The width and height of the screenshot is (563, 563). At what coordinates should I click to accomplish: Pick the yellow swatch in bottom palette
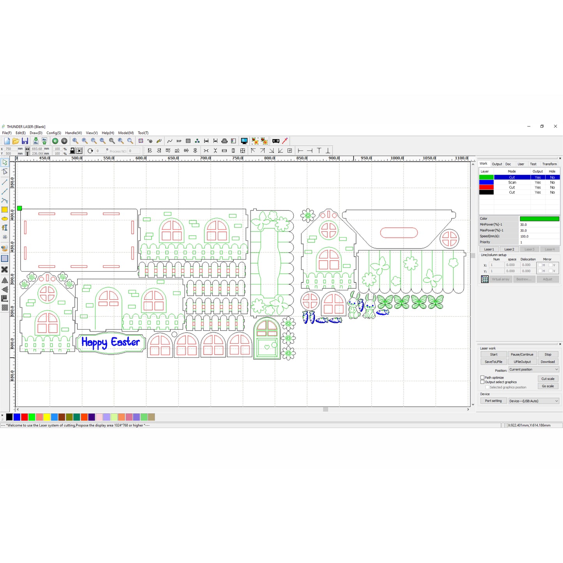coord(47,417)
